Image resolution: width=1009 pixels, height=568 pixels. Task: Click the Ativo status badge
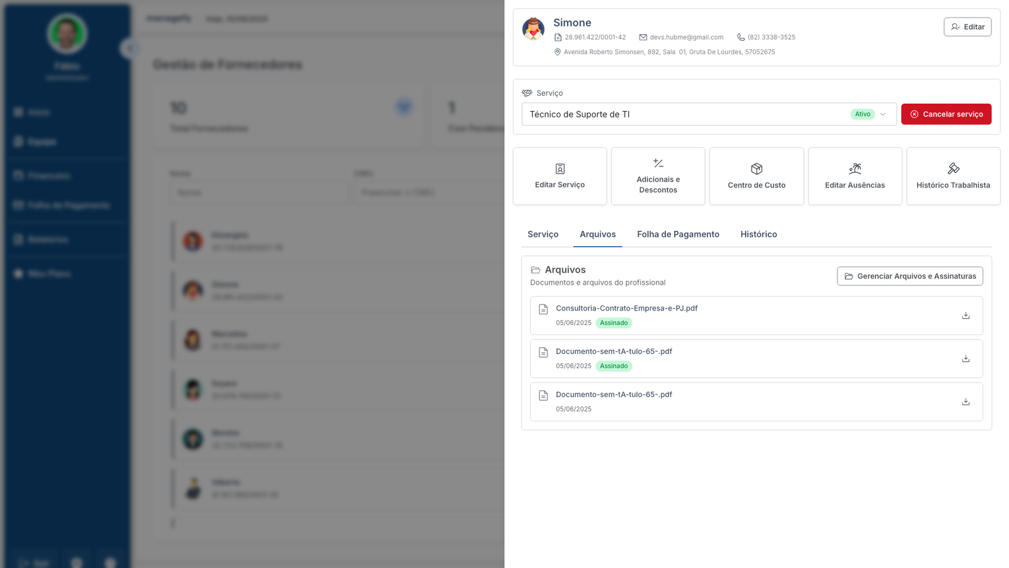pos(863,114)
